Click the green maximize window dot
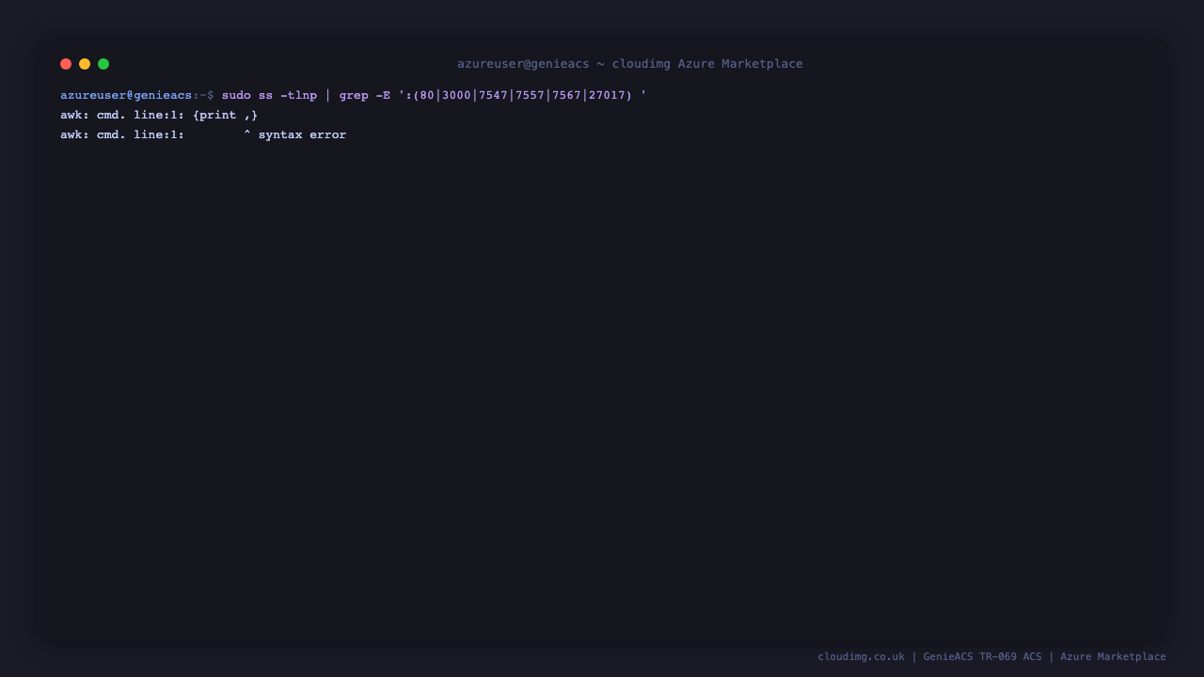1204x677 pixels. pyautogui.click(x=103, y=64)
